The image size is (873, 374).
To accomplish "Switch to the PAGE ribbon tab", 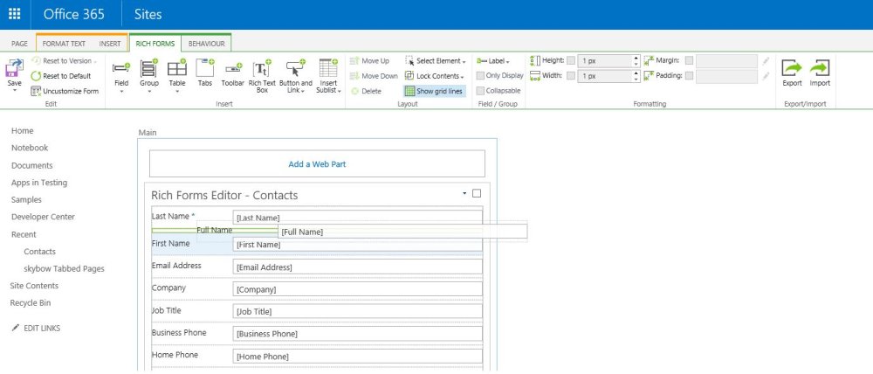I will tap(19, 44).
